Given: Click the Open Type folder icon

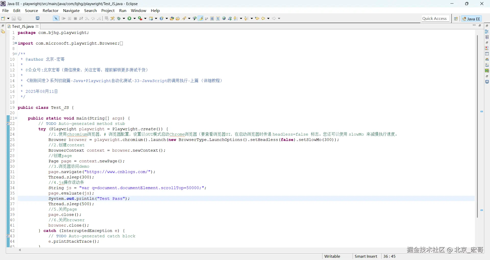Looking at the screenshot, I should (172, 18).
